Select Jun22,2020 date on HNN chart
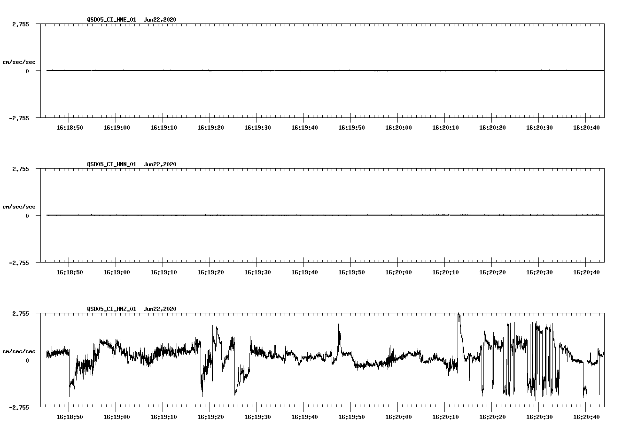This screenshot has width=638, height=434. tap(160, 164)
